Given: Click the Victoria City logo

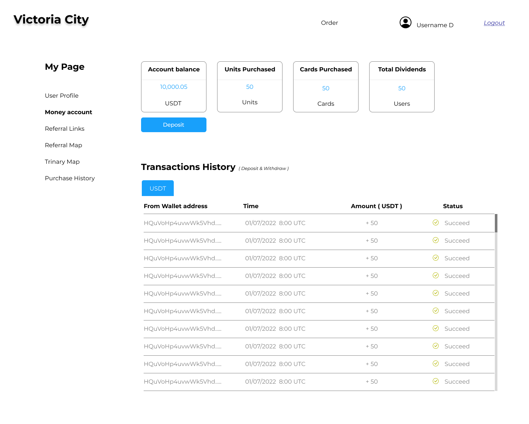Looking at the screenshot, I should point(51,19).
